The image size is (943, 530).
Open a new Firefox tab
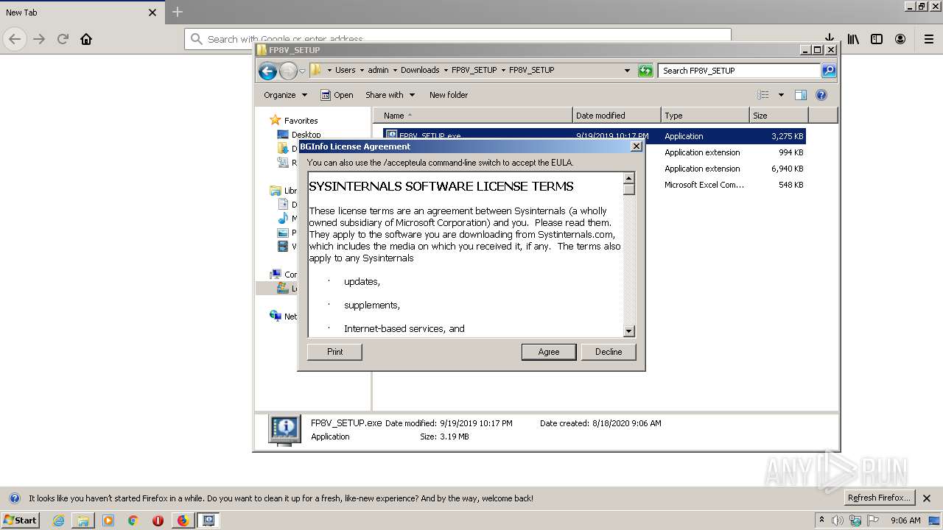(x=178, y=12)
